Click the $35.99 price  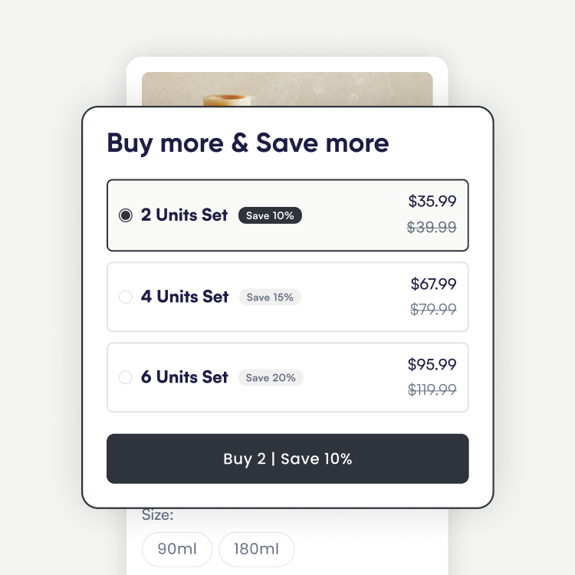432,202
